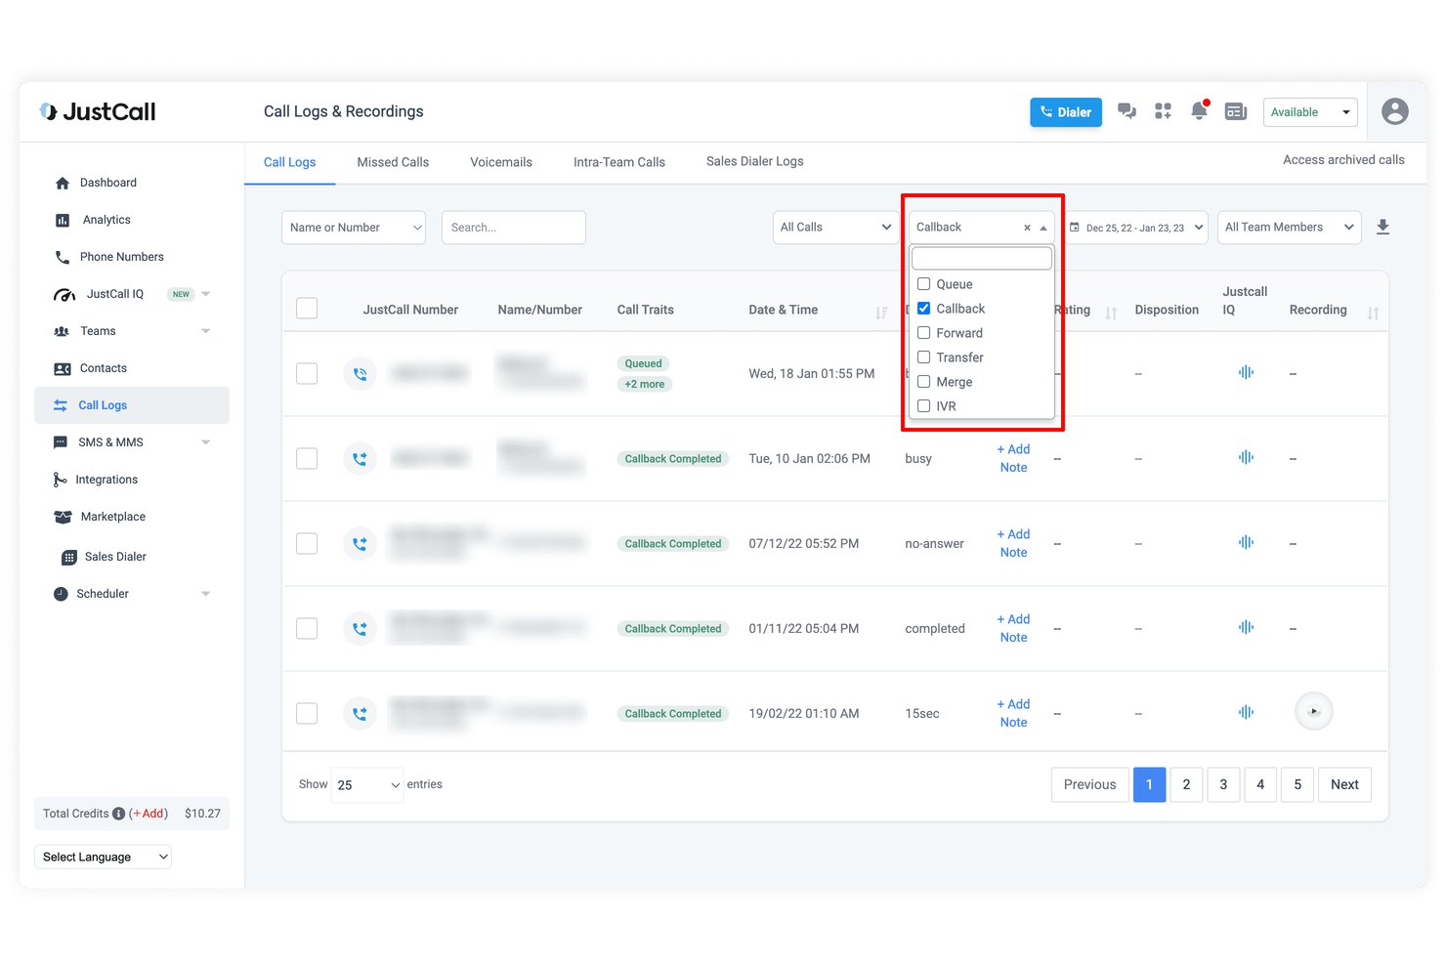Open the chat messages icon in header
The image size is (1446, 964).
click(x=1127, y=111)
